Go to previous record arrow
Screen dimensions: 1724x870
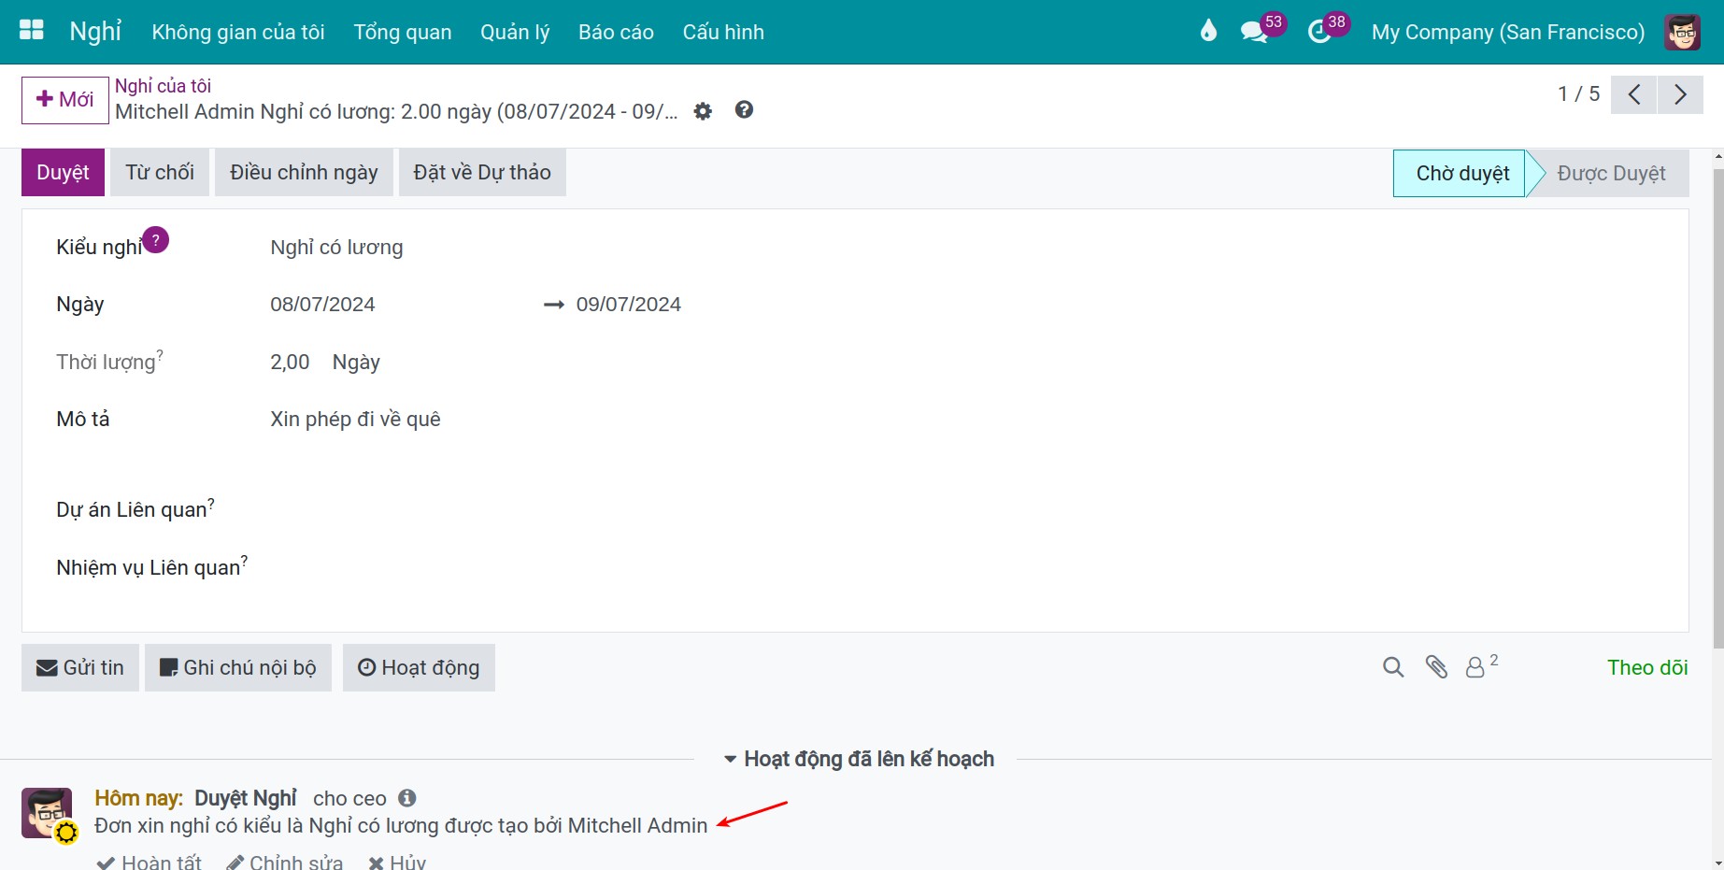point(1634,94)
